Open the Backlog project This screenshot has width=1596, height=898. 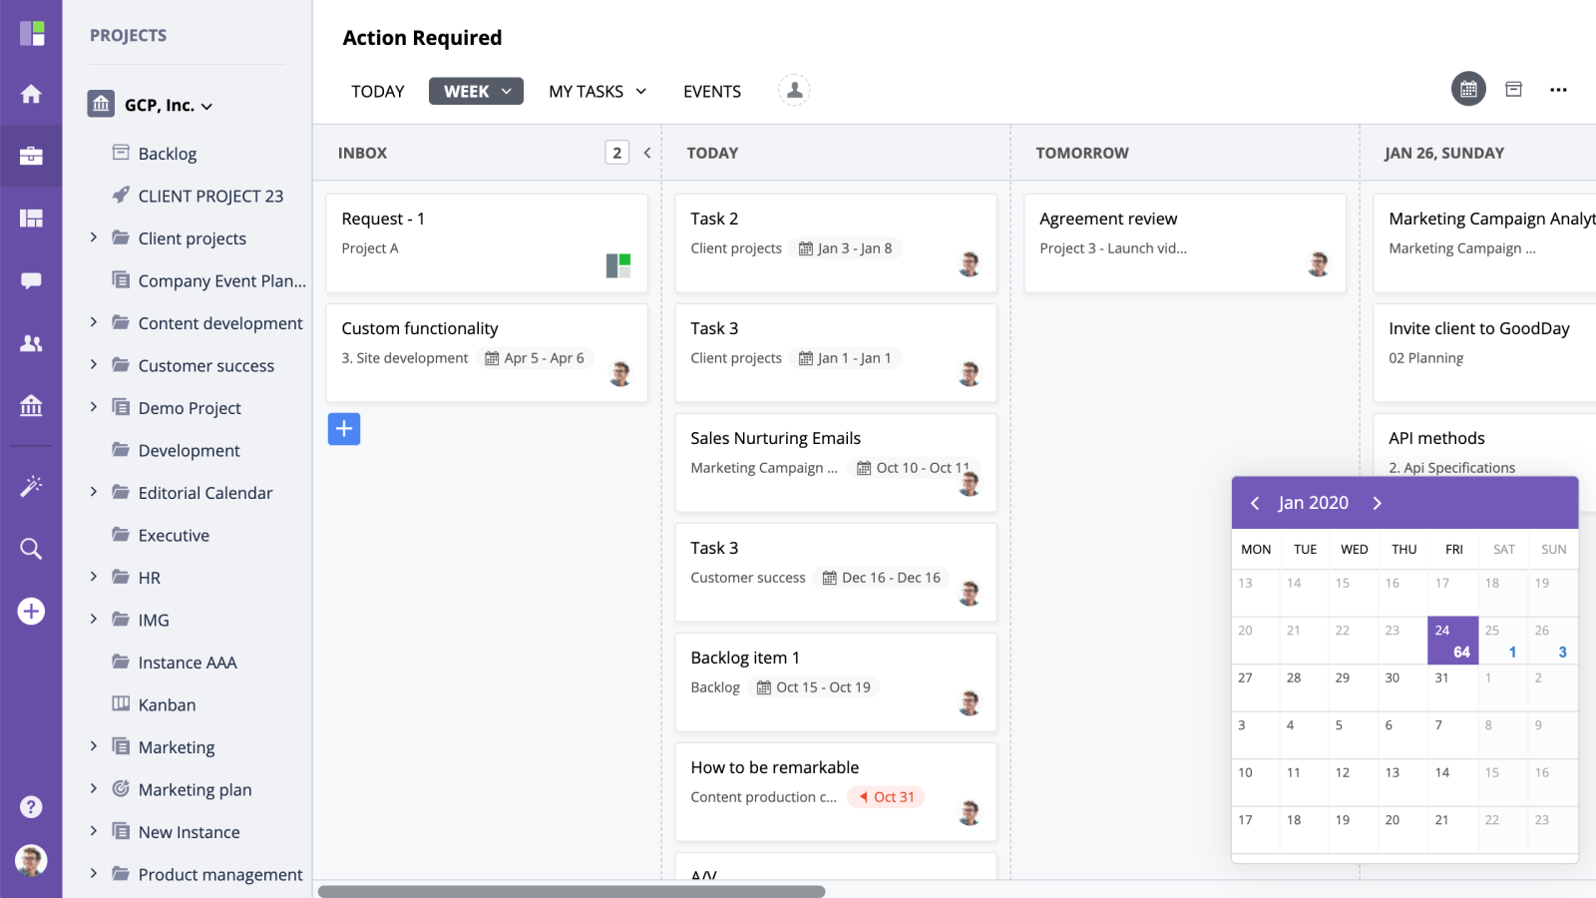tap(168, 154)
